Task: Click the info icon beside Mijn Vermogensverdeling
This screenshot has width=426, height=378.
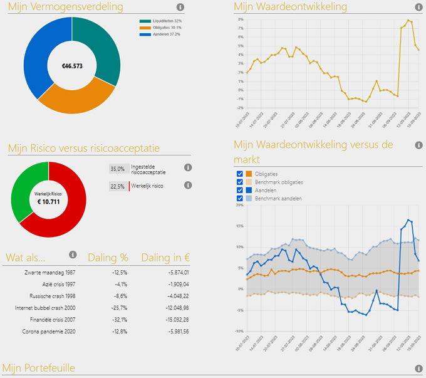Action: point(180,8)
